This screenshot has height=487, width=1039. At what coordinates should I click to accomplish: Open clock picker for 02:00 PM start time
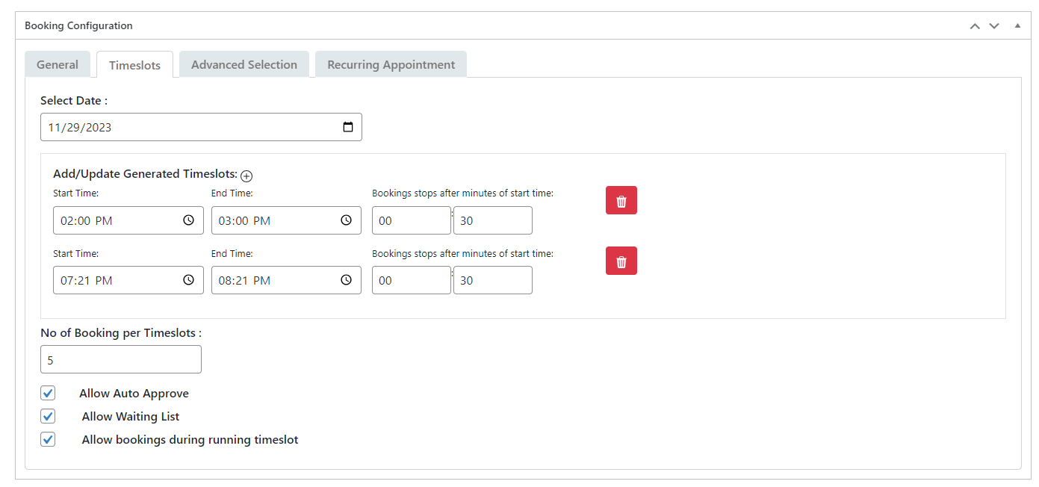pos(188,220)
